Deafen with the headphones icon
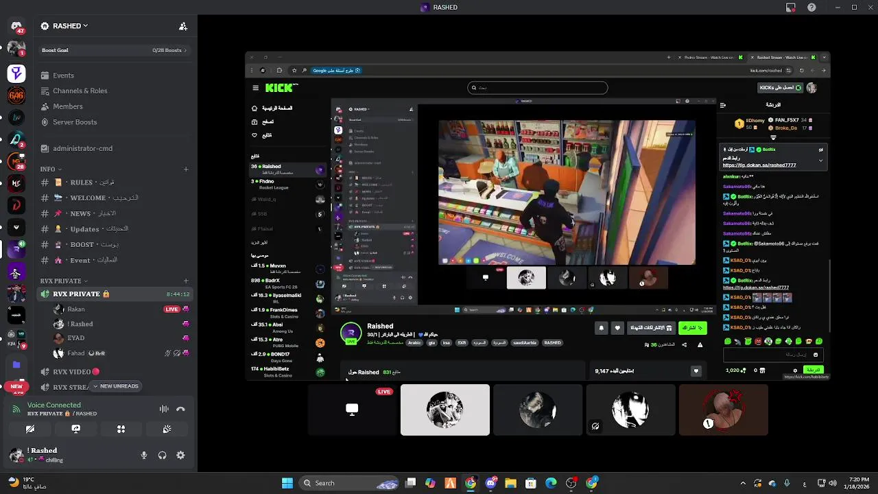Image resolution: width=878 pixels, height=494 pixels. click(162, 455)
